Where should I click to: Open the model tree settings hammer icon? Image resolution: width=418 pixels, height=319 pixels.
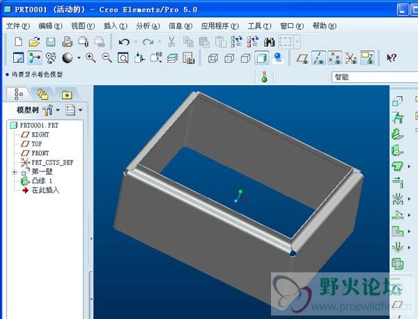point(48,110)
